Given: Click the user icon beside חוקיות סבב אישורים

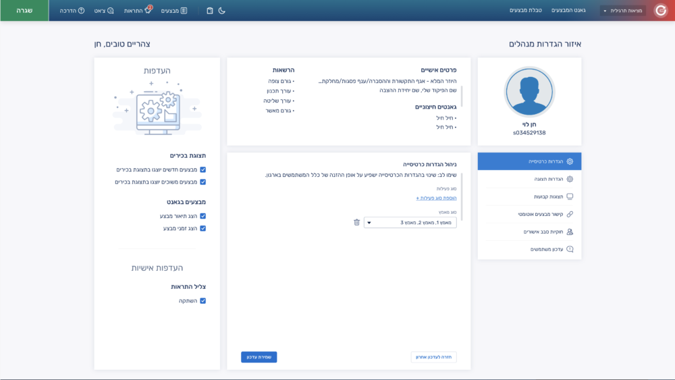Looking at the screenshot, I should click(x=570, y=232).
